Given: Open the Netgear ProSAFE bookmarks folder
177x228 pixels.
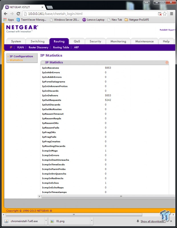Looking at the screenshot, I should click(x=137, y=20).
